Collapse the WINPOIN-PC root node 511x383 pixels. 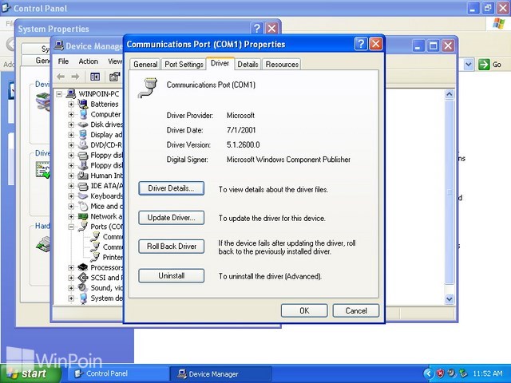(59, 94)
